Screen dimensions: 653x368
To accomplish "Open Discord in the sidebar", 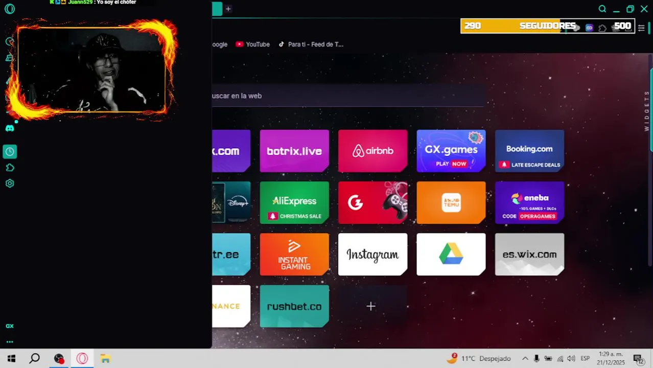I will [x=10, y=128].
